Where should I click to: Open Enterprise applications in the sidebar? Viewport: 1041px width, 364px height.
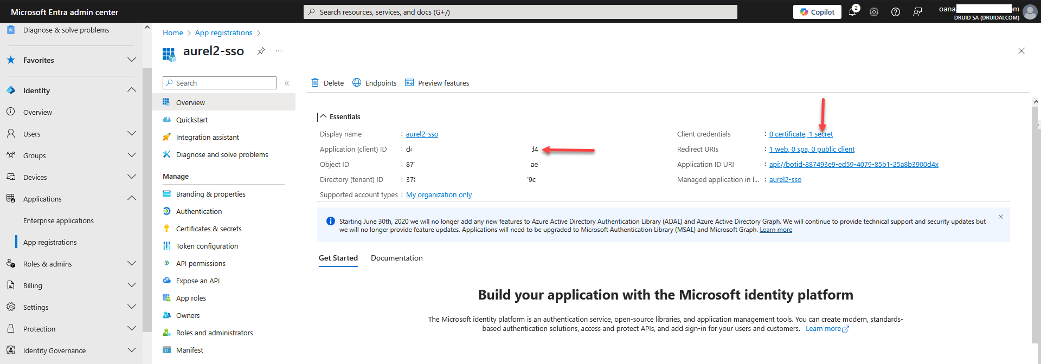(x=59, y=220)
